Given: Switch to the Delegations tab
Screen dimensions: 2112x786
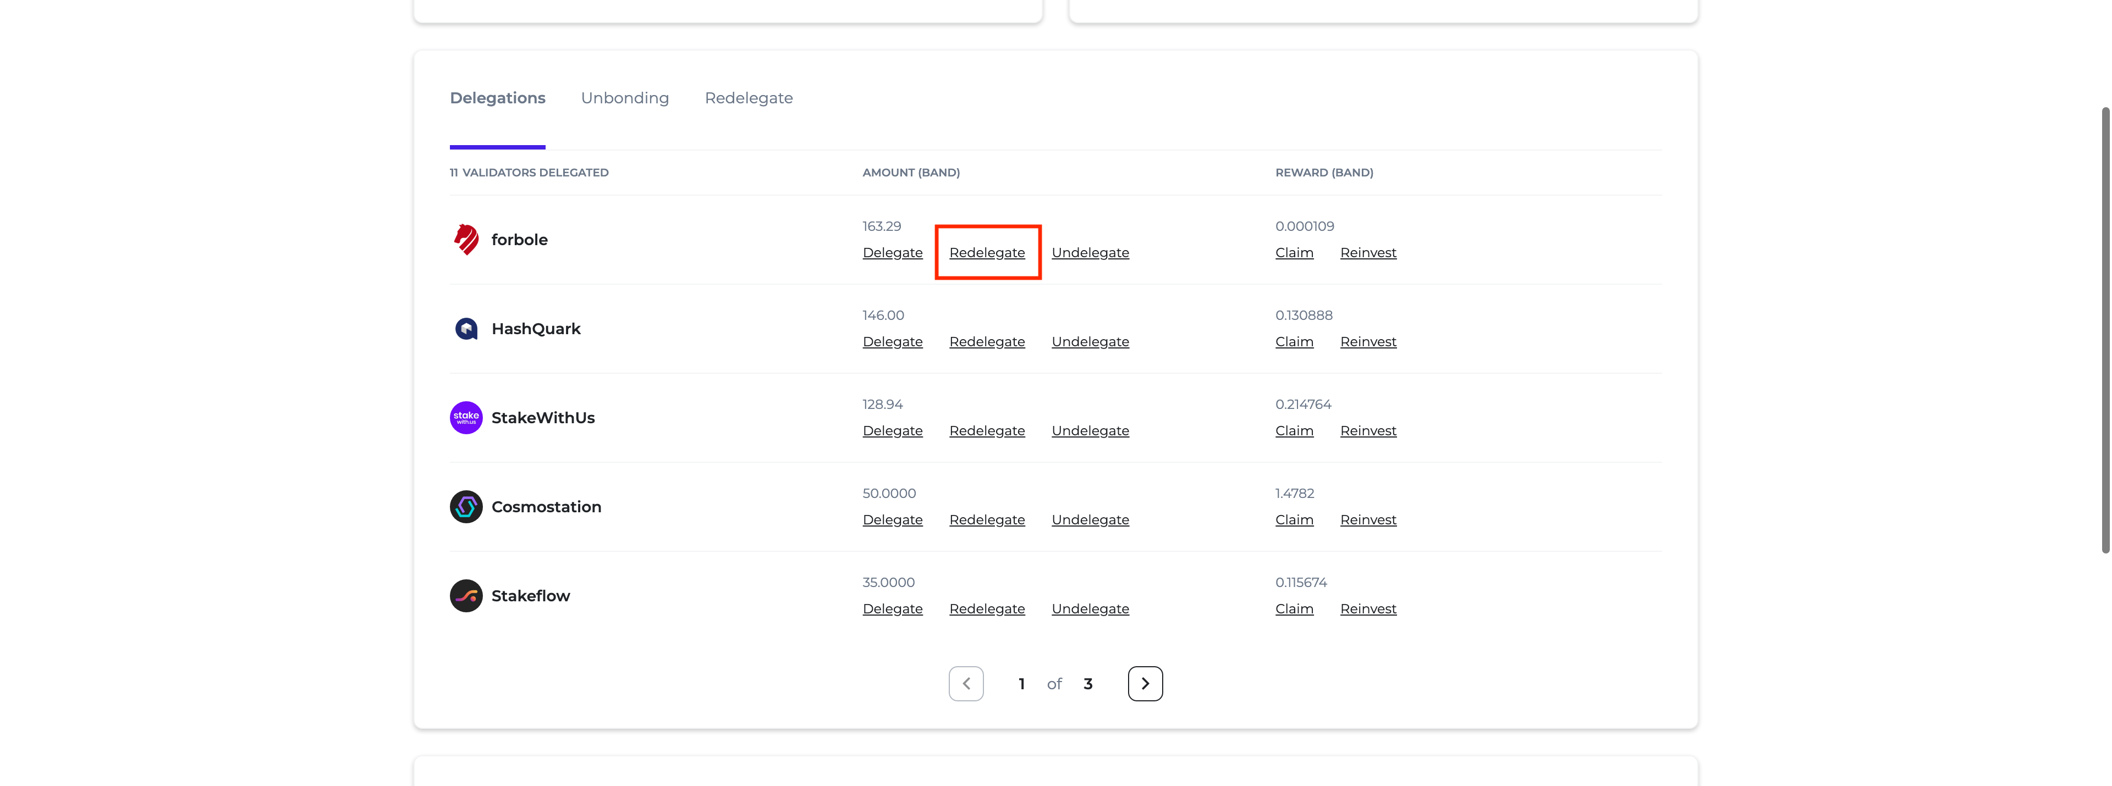Looking at the screenshot, I should 498,97.
